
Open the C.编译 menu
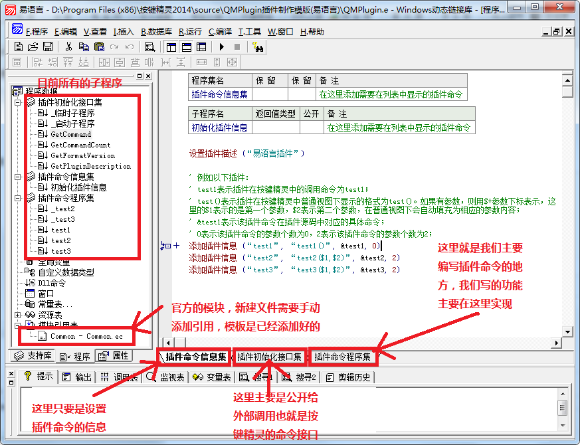click(219, 31)
